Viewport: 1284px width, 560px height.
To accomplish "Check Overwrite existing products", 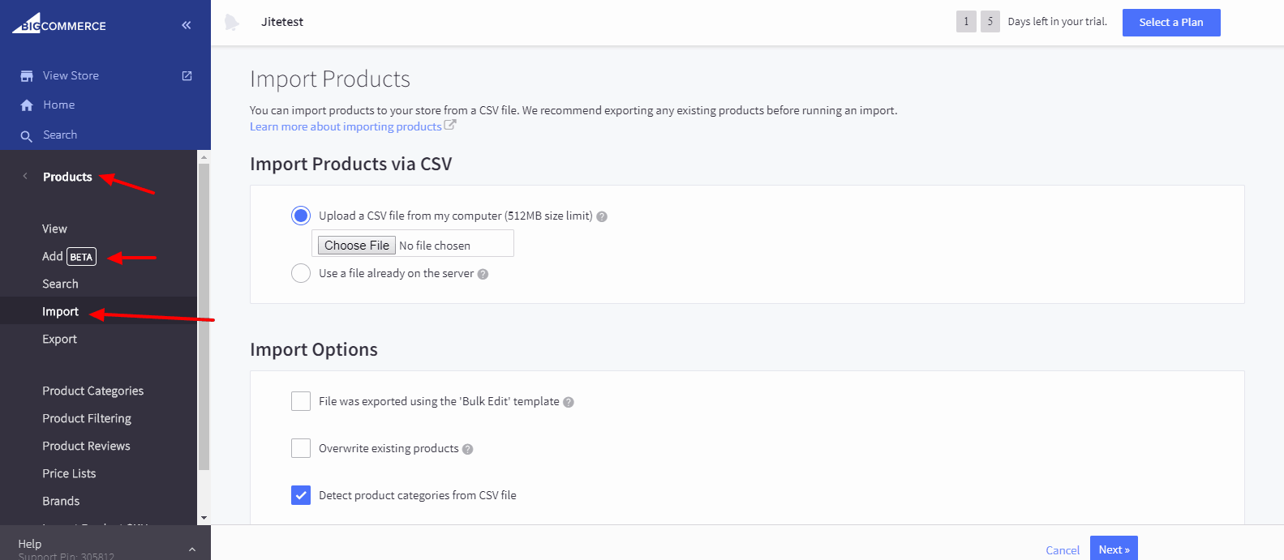I will point(301,448).
